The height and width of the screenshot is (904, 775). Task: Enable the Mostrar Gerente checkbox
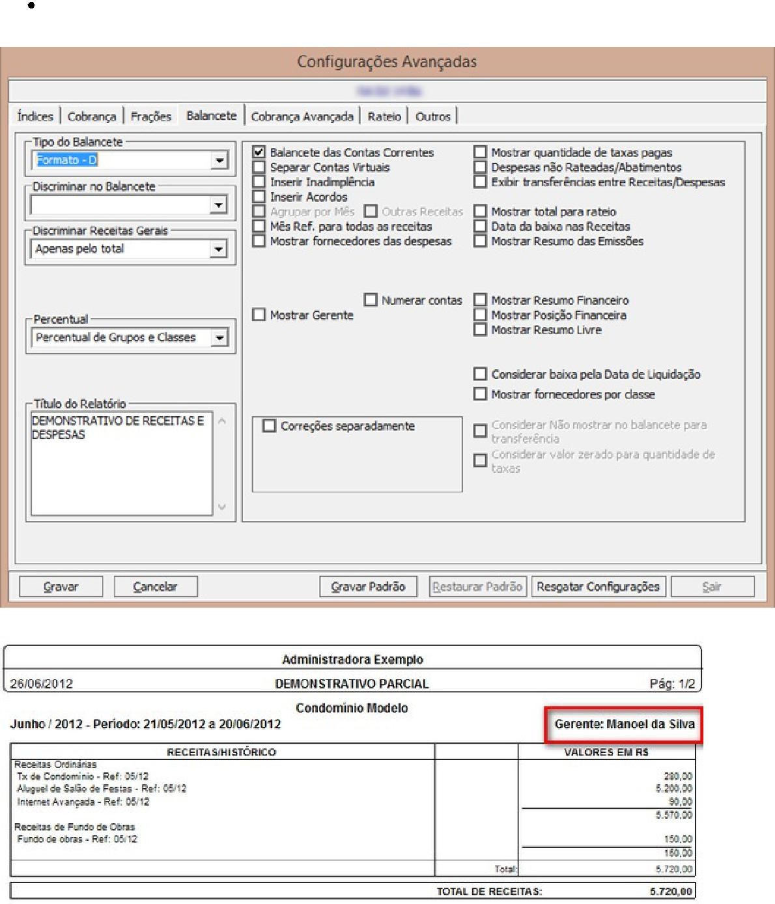tap(259, 315)
